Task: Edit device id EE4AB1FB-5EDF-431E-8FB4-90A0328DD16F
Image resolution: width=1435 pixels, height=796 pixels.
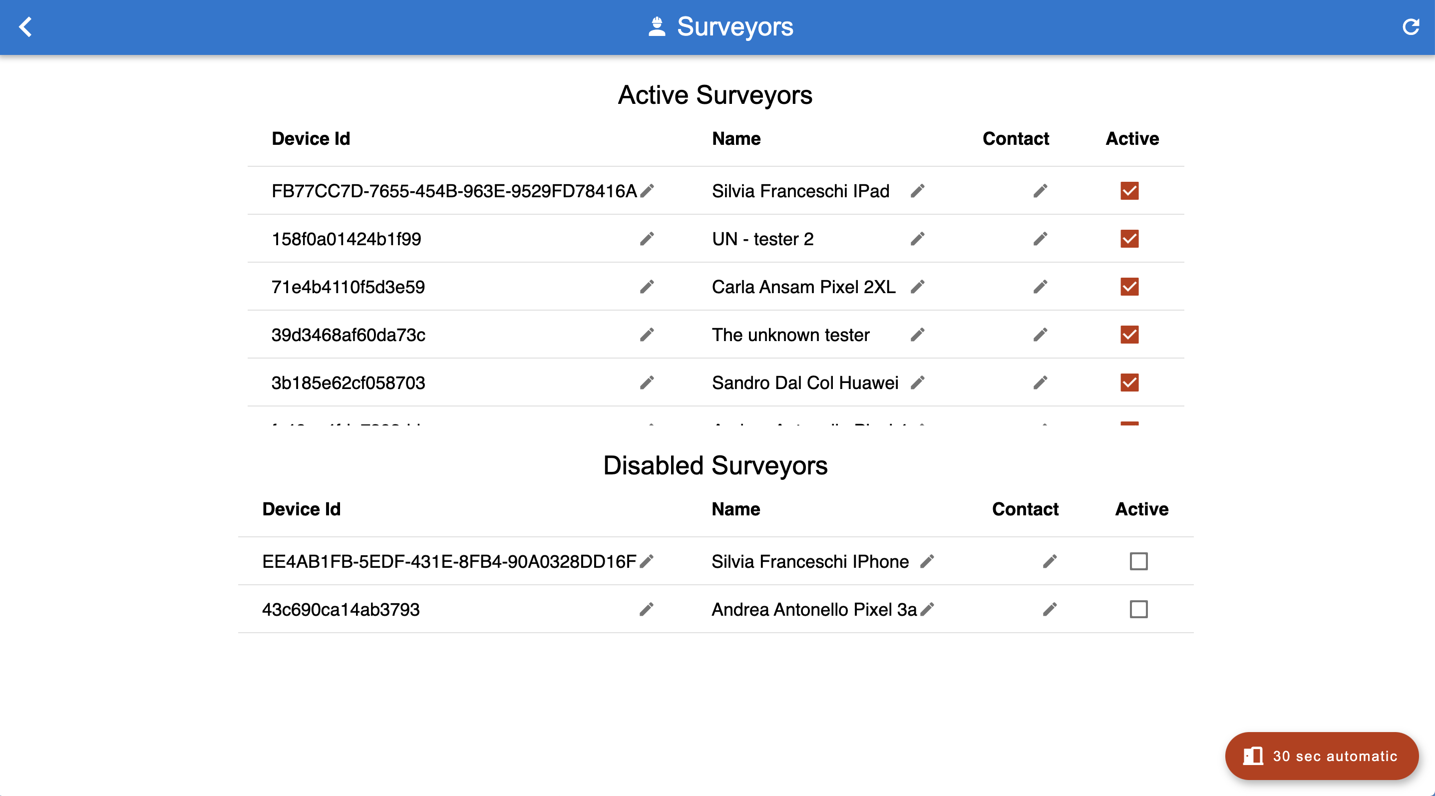Action: coord(646,561)
